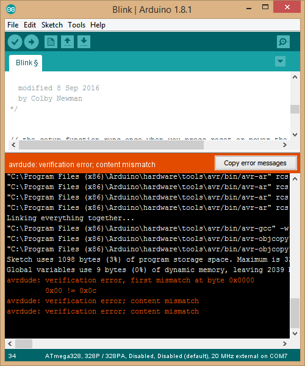The width and height of the screenshot is (305, 366).
Task: Maximize the Arduino window
Action: (x=265, y=7)
